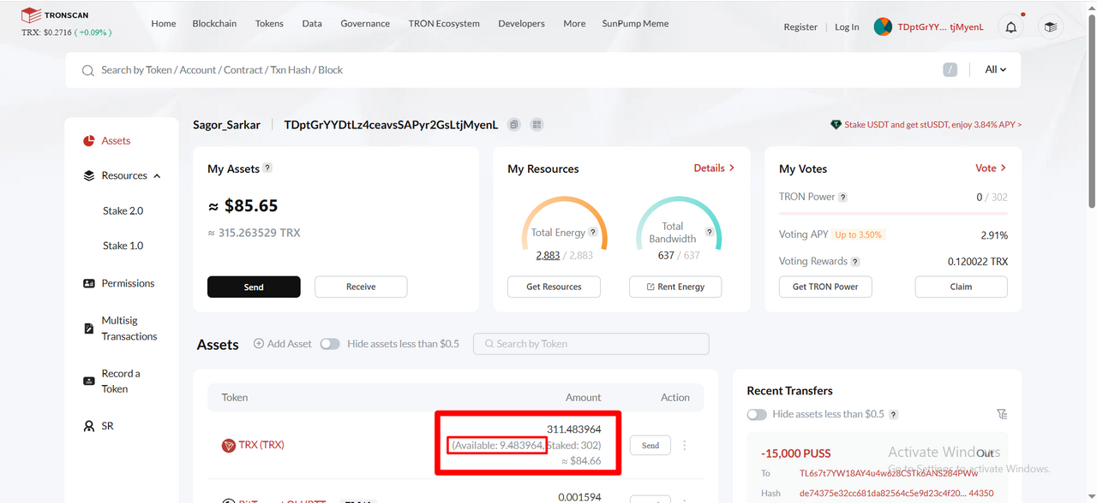
Task: Click the Search by Token field
Action: click(590, 344)
